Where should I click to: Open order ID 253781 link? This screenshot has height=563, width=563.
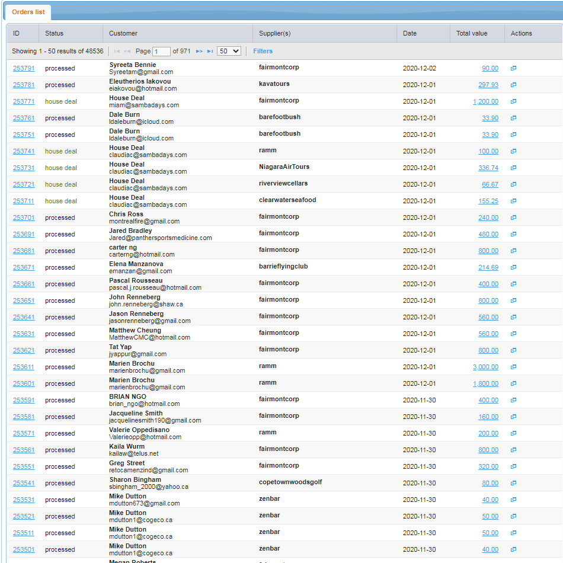[24, 85]
